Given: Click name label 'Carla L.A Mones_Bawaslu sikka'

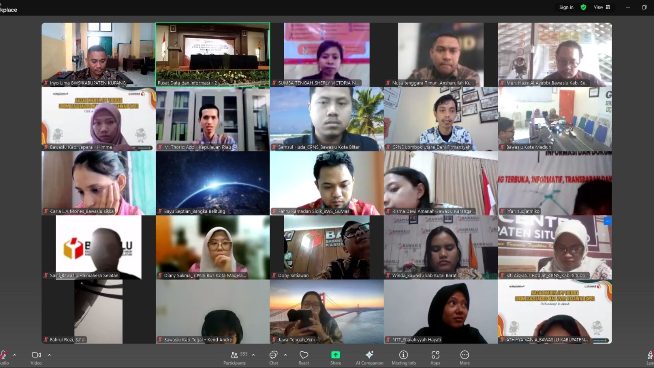Looking at the screenshot, I should point(82,211).
